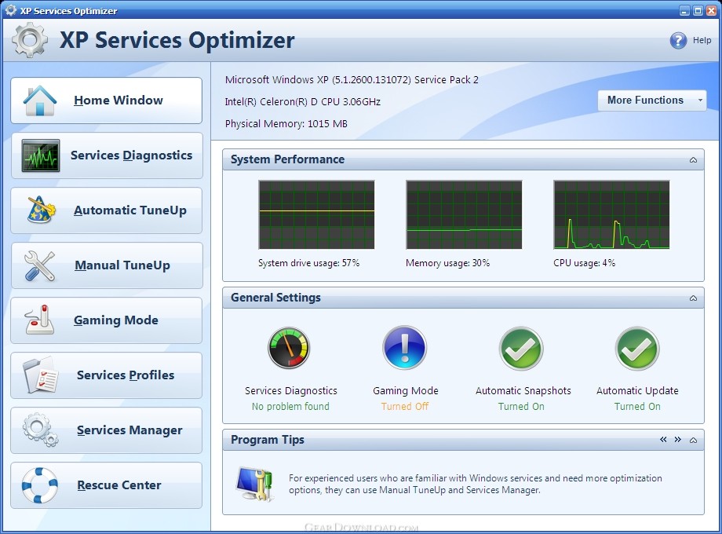Click the heartbeat monitor icon for Services Diagnostics
This screenshot has height=534, width=722.
[41, 155]
